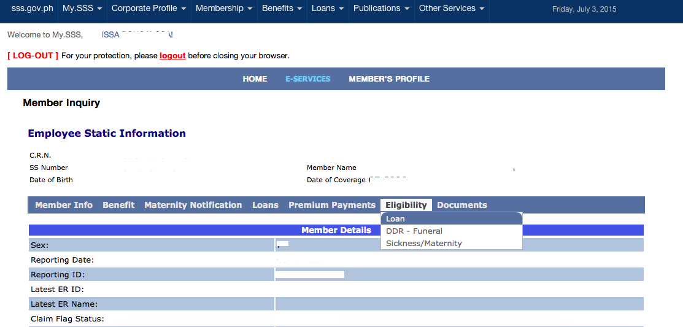Switch to the Member Info tab
Image resolution: width=683 pixels, height=327 pixels.
click(64, 206)
